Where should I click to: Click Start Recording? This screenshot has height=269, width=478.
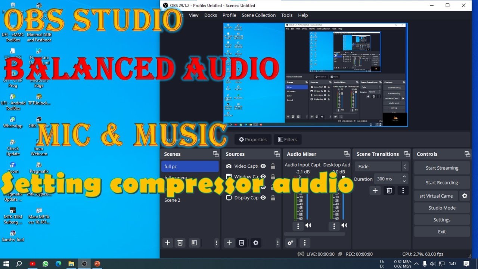click(442, 182)
